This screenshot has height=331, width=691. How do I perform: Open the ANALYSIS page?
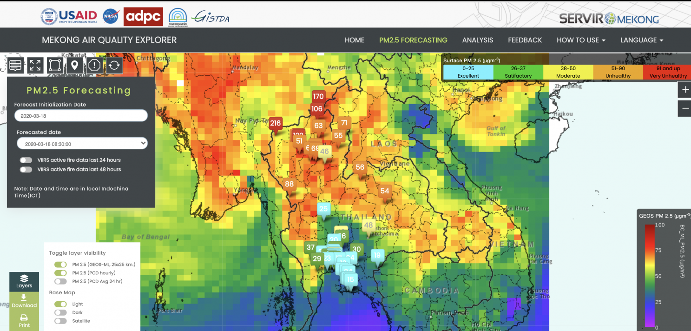click(478, 40)
